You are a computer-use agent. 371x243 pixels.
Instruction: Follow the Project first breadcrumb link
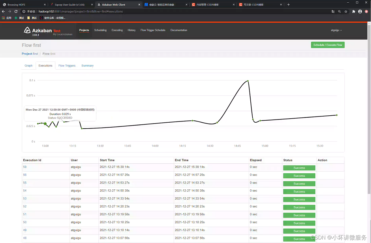coord(30,54)
